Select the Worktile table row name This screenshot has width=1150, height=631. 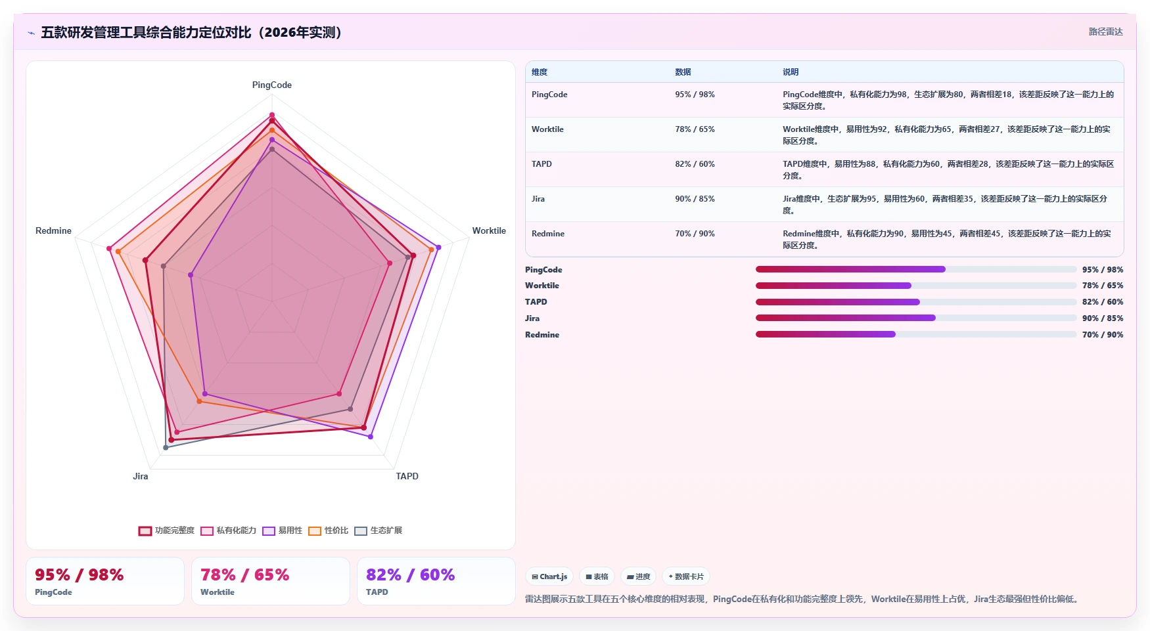pyautogui.click(x=547, y=129)
